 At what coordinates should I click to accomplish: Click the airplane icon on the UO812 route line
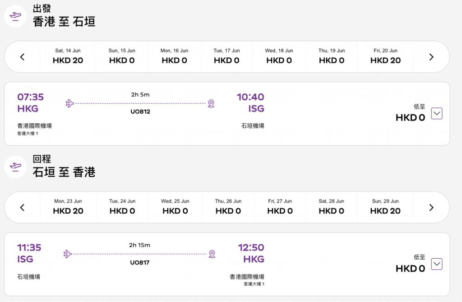pyautogui.click(x=69, y=104)
